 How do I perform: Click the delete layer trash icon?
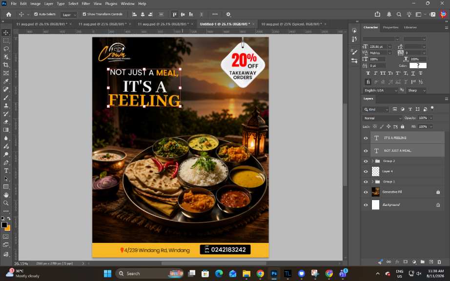point(439,262)
